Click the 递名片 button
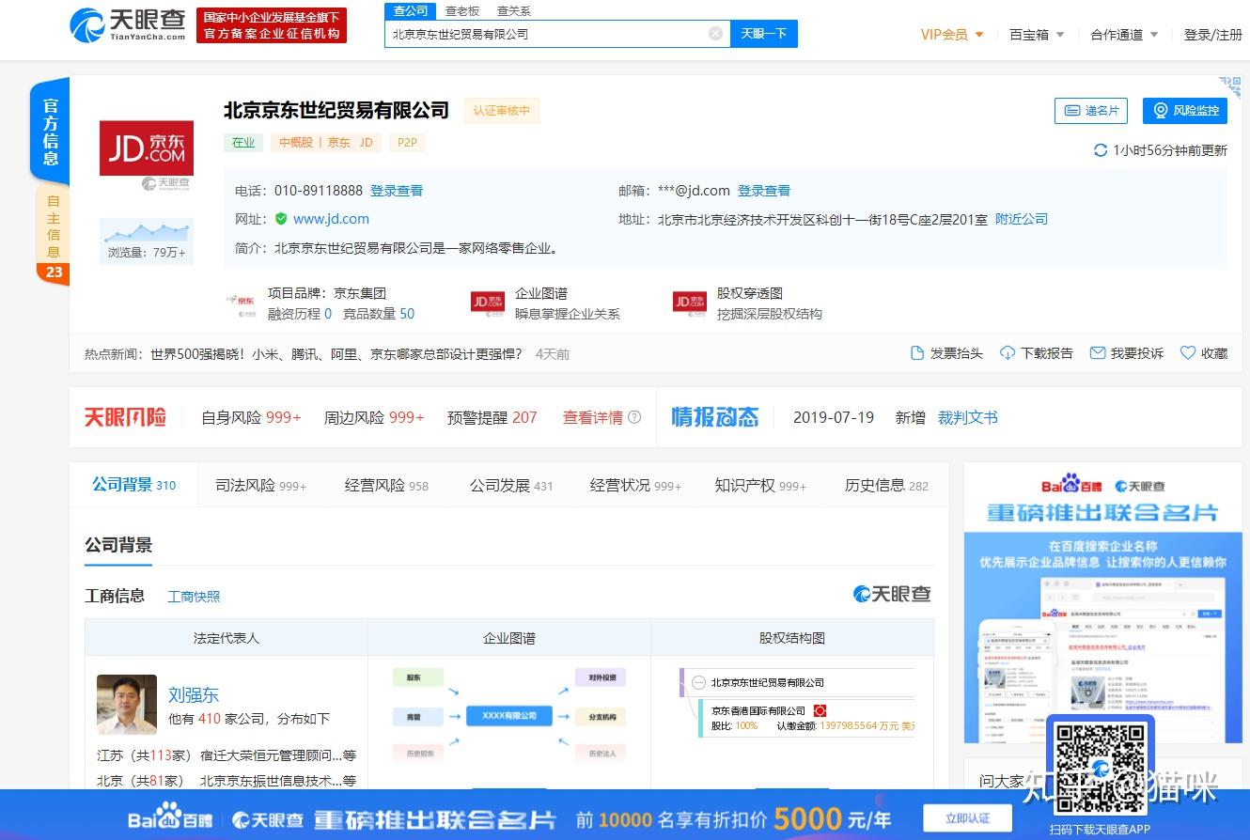This screenshot has height=840, width=1250. (1090, 111)
